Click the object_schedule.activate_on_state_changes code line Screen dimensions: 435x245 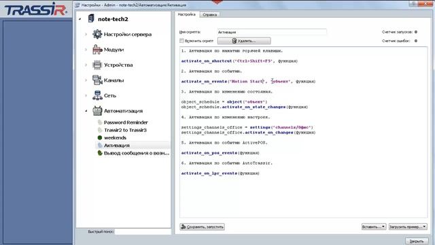pos(245,107)
